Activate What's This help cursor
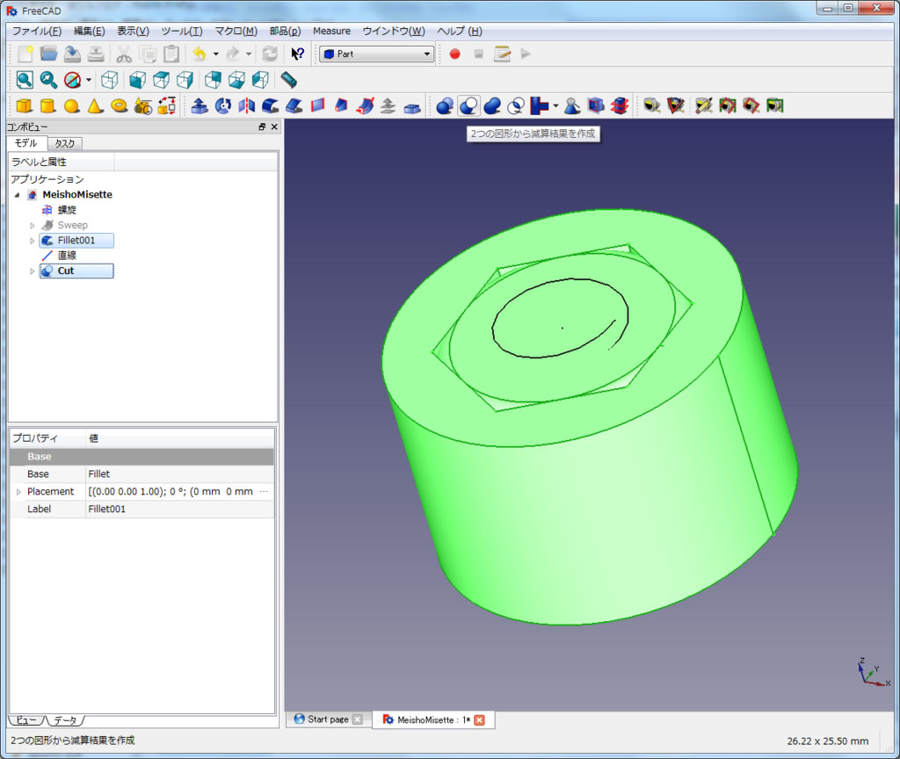The image size is (900, 759). [297, 54]
